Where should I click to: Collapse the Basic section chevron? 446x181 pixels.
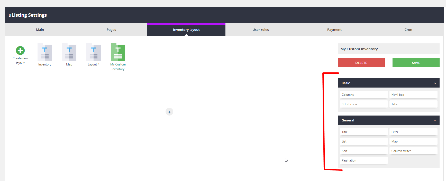click(x=435, y=83)
